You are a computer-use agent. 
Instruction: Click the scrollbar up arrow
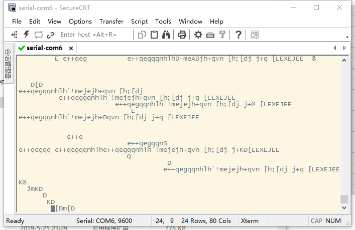click(x=344, y=60)
